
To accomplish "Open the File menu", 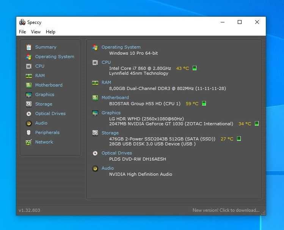I will tap(22, 32).
